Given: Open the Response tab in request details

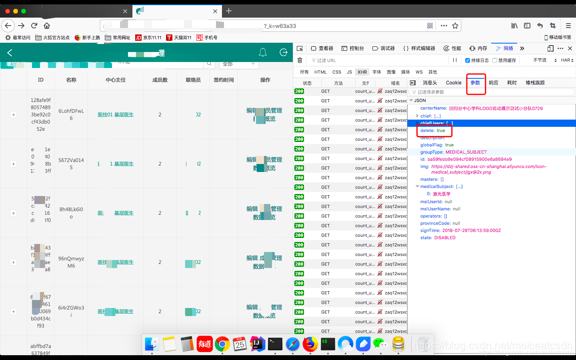Looking at the screenshot, I should pos(494,83).
